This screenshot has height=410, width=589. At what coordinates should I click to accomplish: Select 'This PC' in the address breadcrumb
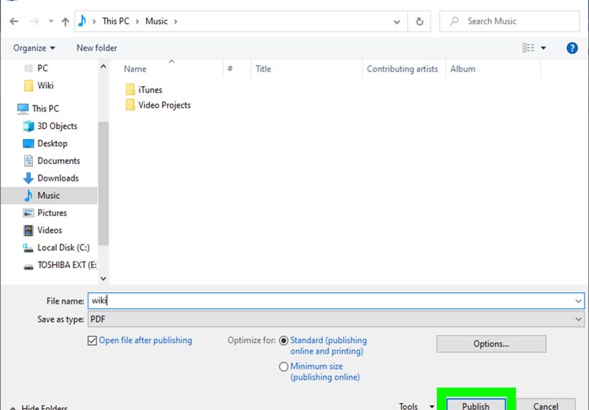(x=116, y=21)
